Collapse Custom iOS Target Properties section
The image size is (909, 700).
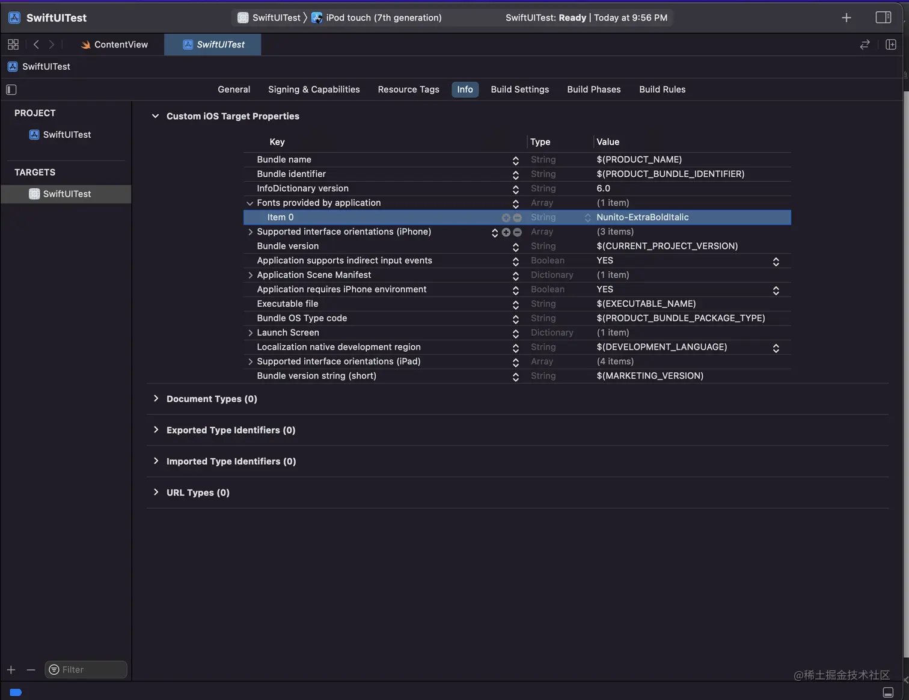click(155, 116)
